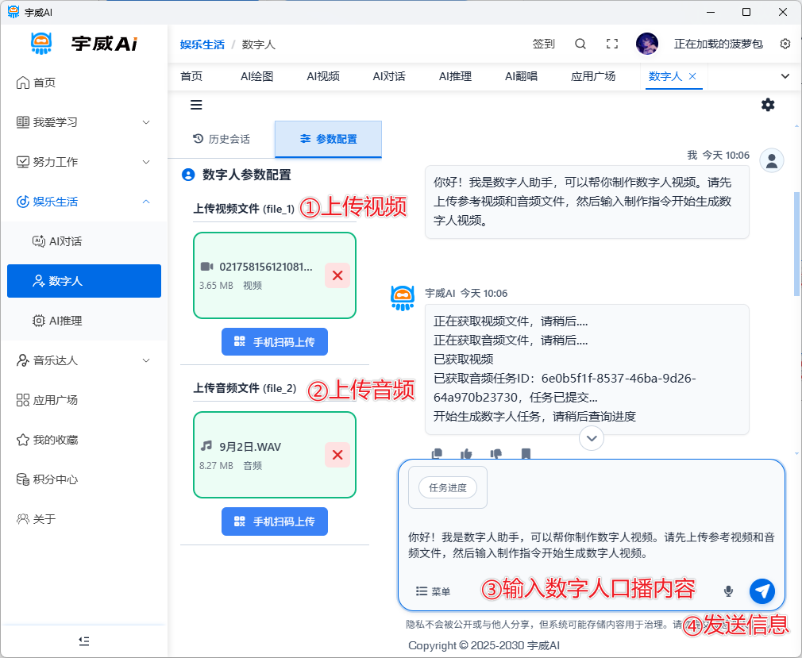Remove the uploaded video file with X

pos(337,275)
